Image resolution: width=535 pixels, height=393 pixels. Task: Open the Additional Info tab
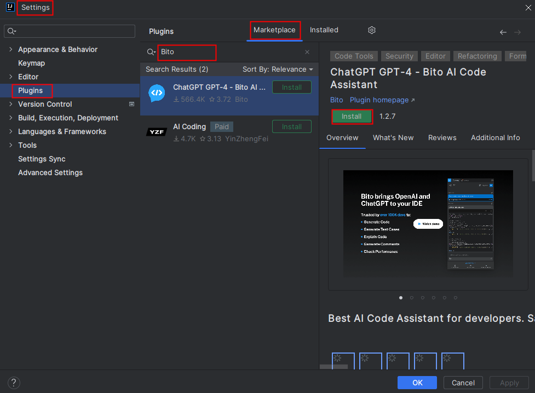pos(496,138)
